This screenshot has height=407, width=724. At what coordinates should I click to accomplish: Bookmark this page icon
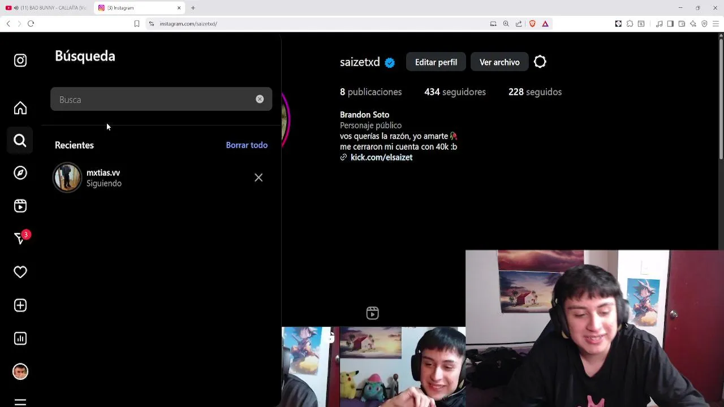click(137, 24)
